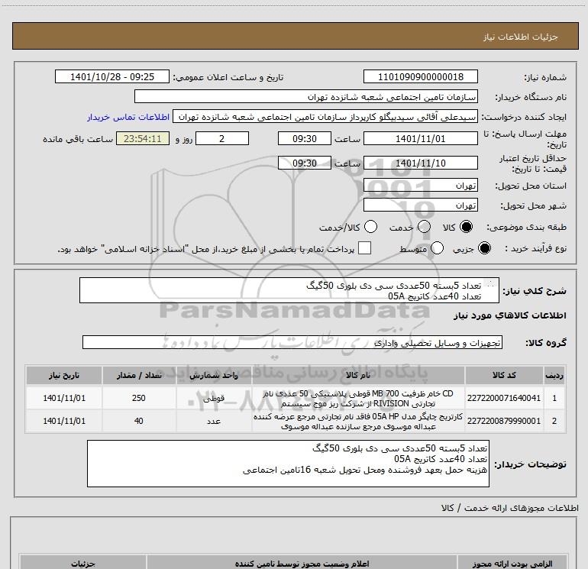Click the need number field 1101090900000018

point(420,76)
